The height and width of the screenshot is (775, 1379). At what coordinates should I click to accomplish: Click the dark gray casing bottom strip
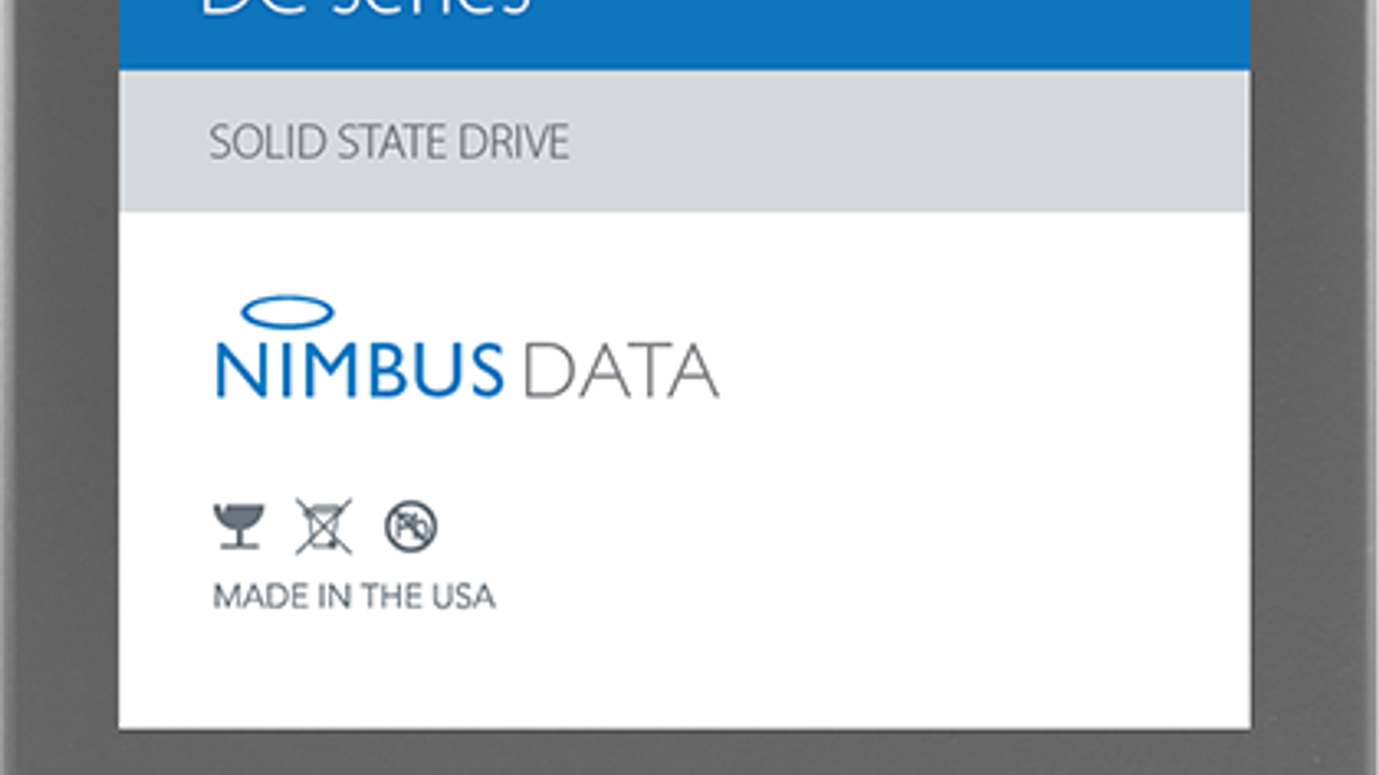tap(689, 753)
